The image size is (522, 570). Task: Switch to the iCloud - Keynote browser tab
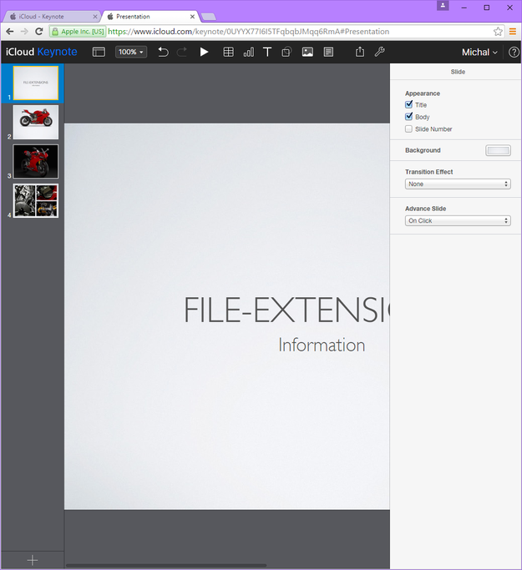coord(51,17)
